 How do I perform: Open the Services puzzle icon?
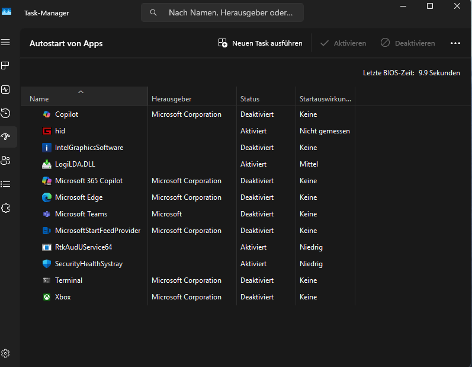pyautogui.click(x=5, y=208)
